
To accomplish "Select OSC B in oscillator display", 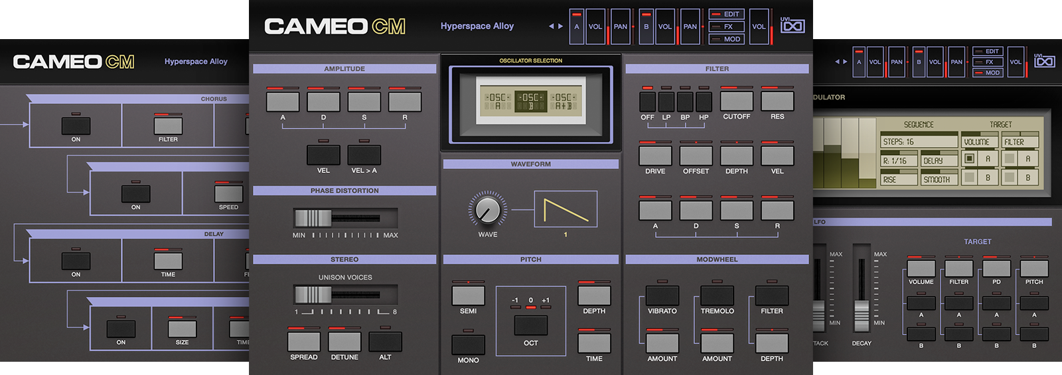I will (531, 101).
